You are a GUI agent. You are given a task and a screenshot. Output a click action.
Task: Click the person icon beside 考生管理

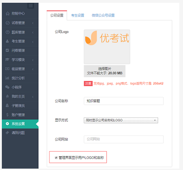click(x=7, y=41)
